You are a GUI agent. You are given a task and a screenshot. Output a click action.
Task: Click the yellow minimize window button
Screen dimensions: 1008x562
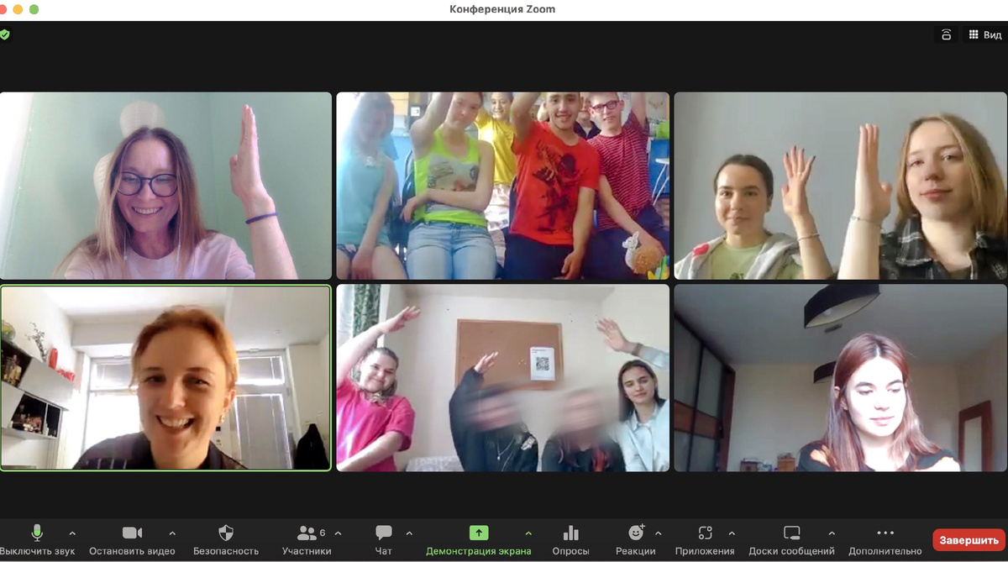[18, 9]
